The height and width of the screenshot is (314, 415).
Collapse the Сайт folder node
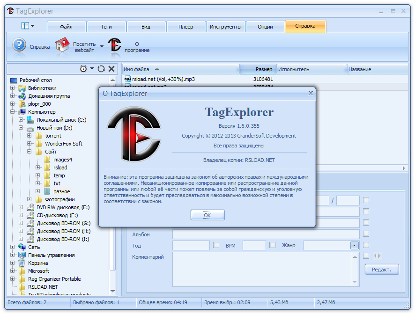click(30, 152)
